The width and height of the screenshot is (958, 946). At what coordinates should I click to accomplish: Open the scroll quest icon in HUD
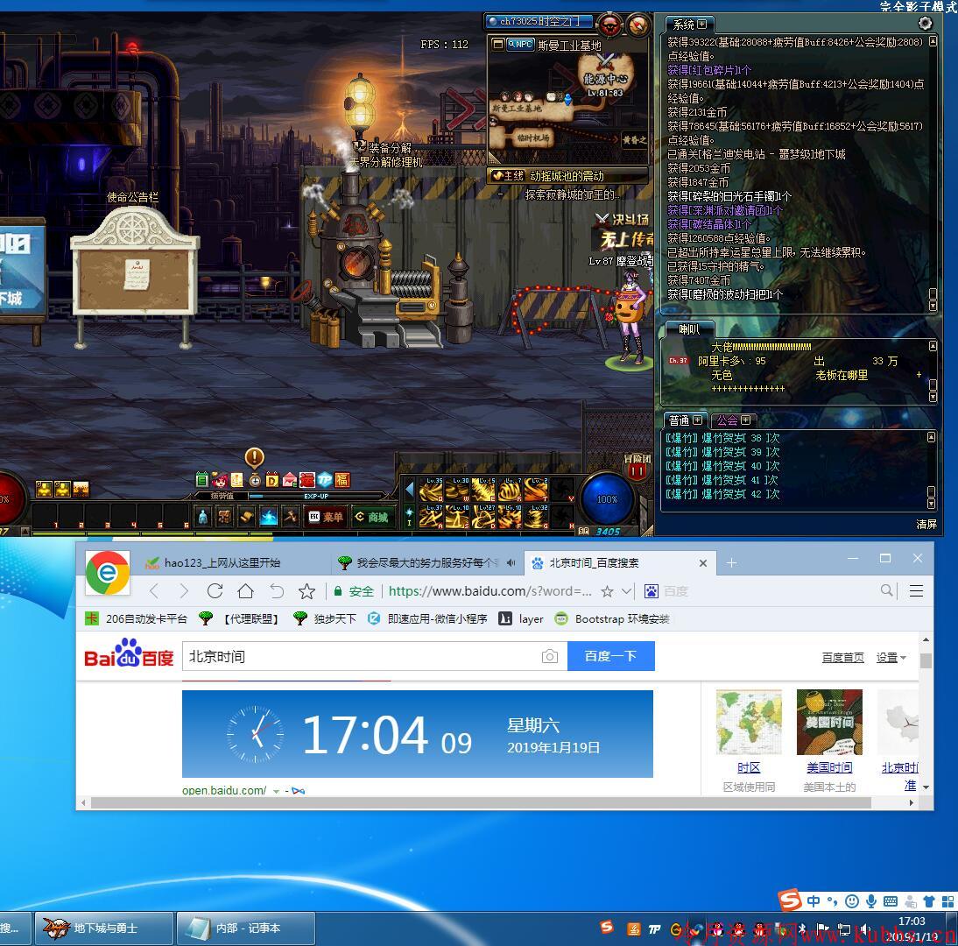click(x=247, y=517)
